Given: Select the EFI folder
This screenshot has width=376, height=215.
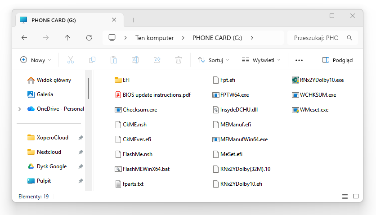Looking at the screenshot, I should (x=125, y=80).
